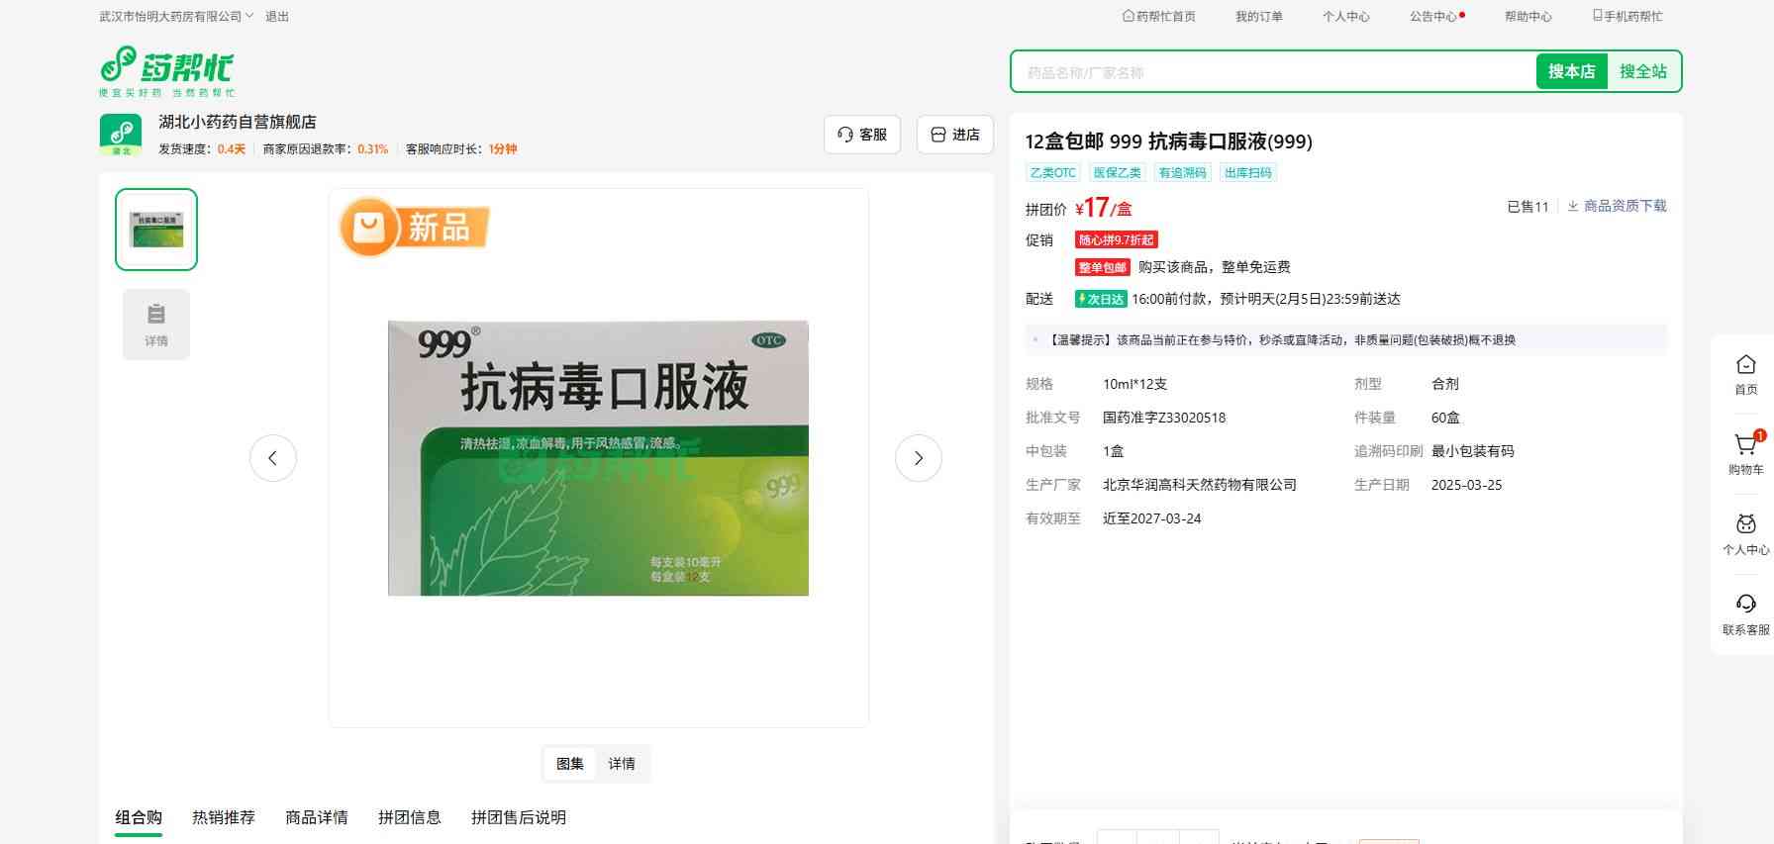Show previous product image arrow

click(273, 458)
